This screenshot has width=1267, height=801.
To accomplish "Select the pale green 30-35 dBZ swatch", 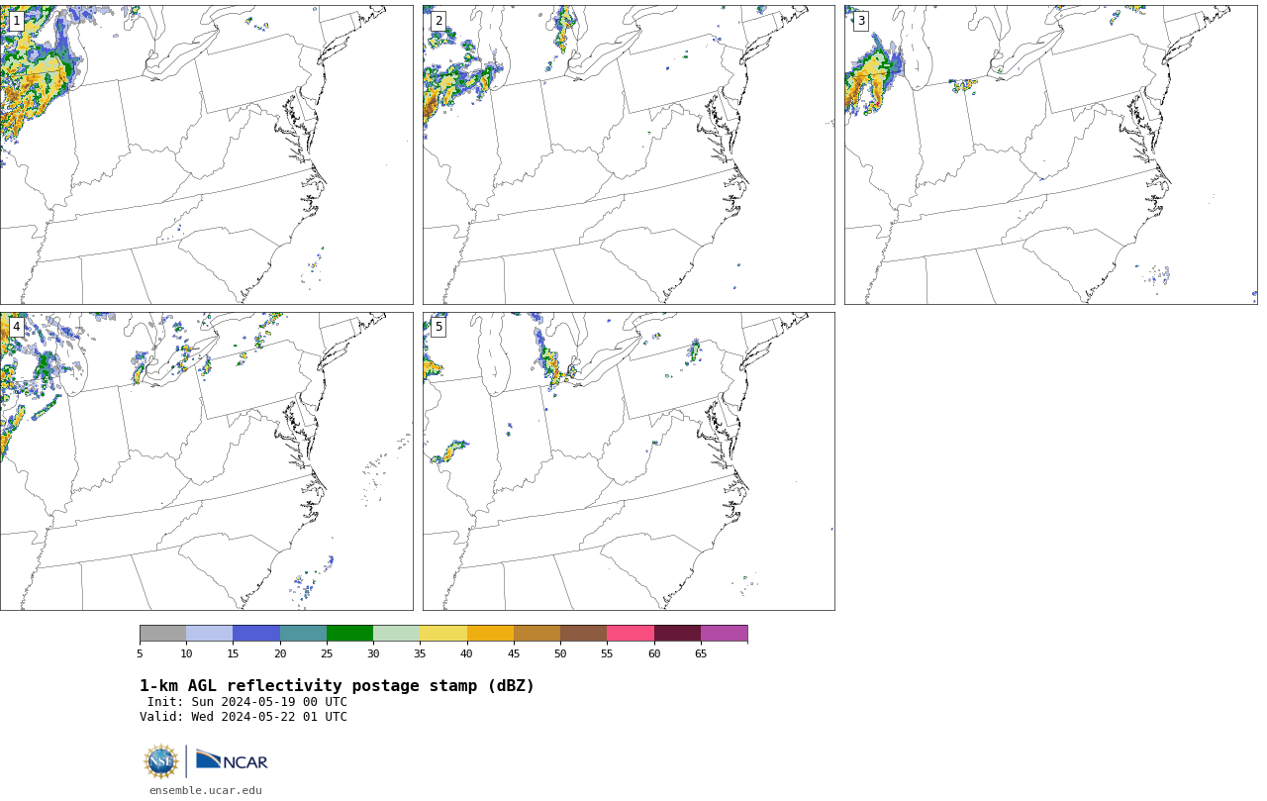I will (397, 634).
